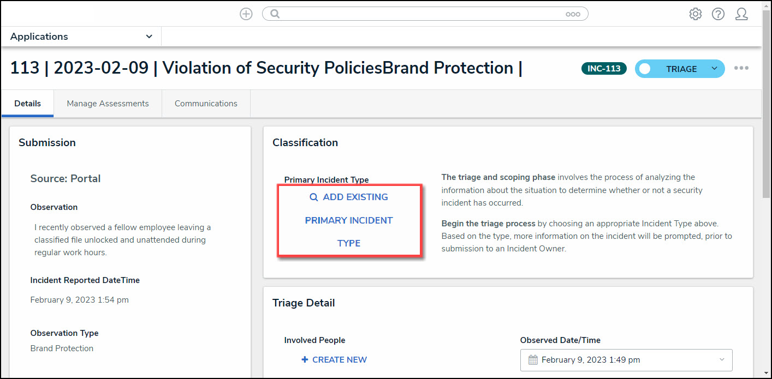This screenshot has height=379, width=772.
Task: Open the settings gear icon
Action: [695, 14]
